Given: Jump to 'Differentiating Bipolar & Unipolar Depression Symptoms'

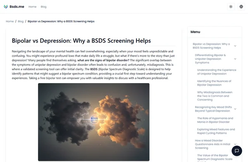Looking at the screenshot, I should coord(210,59).
